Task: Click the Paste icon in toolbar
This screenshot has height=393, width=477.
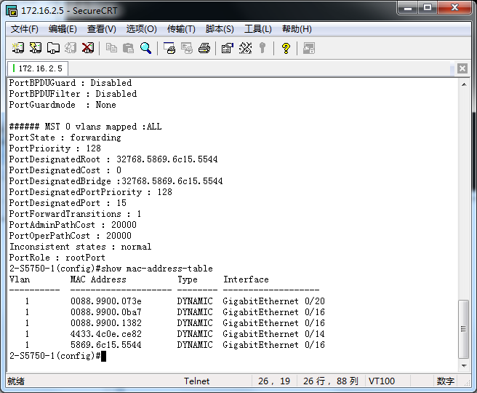Action: tap(129, 48)
